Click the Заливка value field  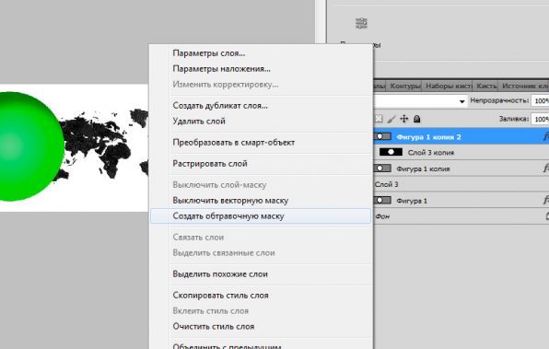540,119
